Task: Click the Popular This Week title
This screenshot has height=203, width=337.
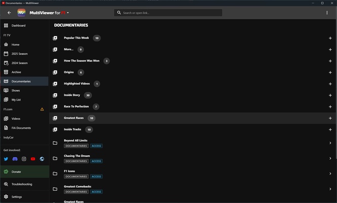Action: click(76, 38)
